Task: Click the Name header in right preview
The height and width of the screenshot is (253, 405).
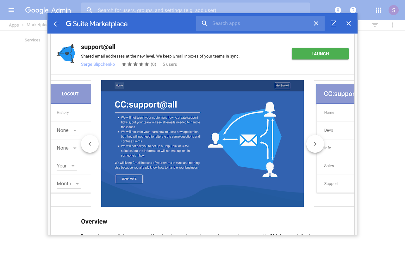Action: [x=329, y=113]
